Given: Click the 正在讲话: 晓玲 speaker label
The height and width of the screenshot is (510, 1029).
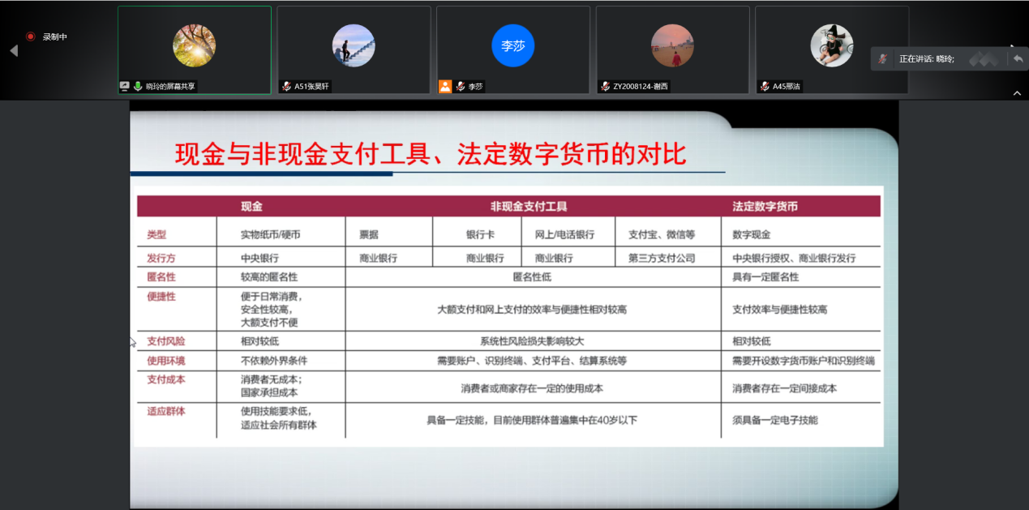Looking at the screenshot, I should 927,59.
